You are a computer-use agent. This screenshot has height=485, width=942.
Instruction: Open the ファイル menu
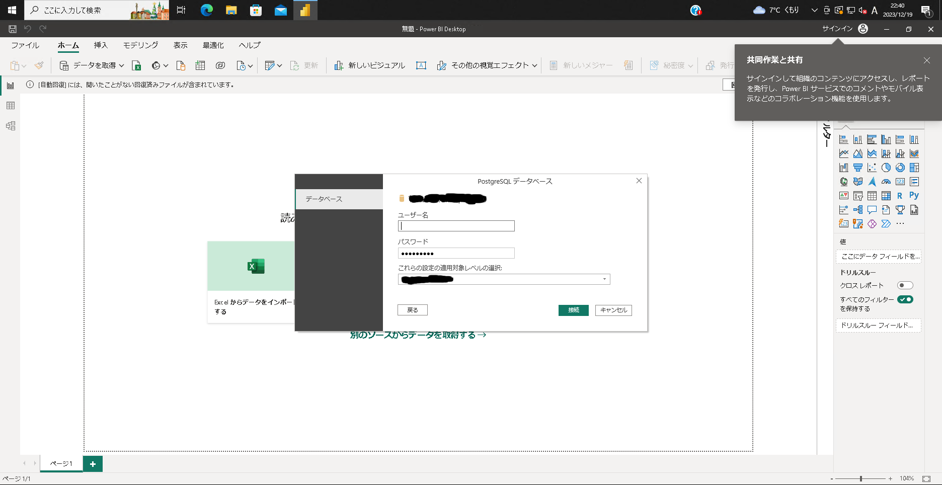(x=25, y=45)
